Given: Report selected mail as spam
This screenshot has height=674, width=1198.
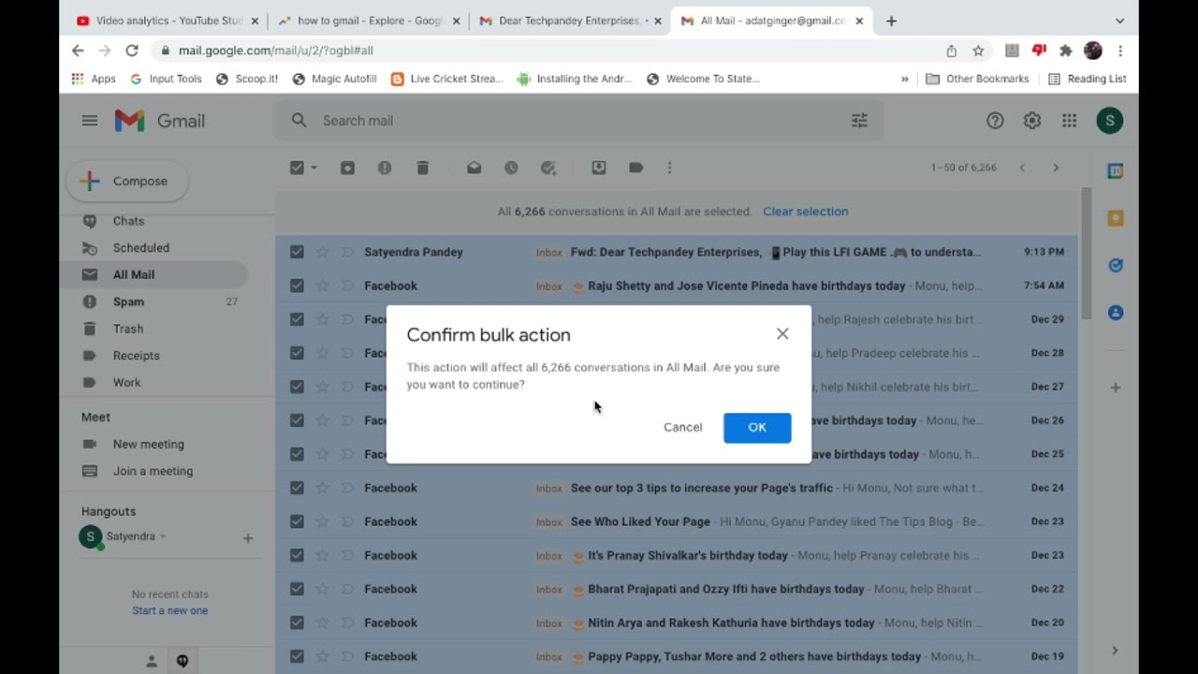Looking at the screenshot, I should tap(385, 168).
